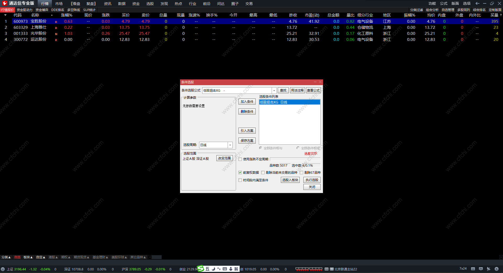This screenshot has height=273, width=503.
Task: Click the IME user avatar icon
Action: [231, 269]
